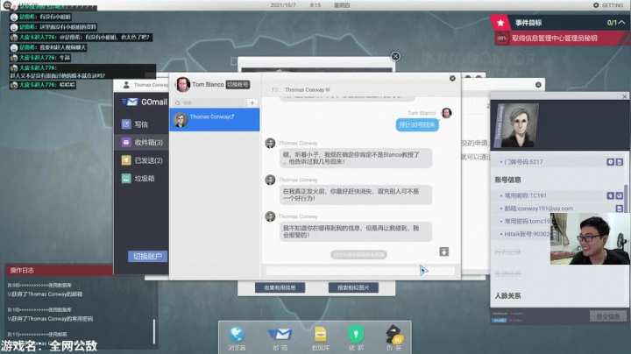The image size is (631, 354).
Task: Click the message ending 他告诉过我几号回来
Action: 356,158
